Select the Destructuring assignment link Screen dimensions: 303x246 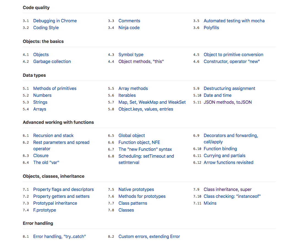point(229,88)
